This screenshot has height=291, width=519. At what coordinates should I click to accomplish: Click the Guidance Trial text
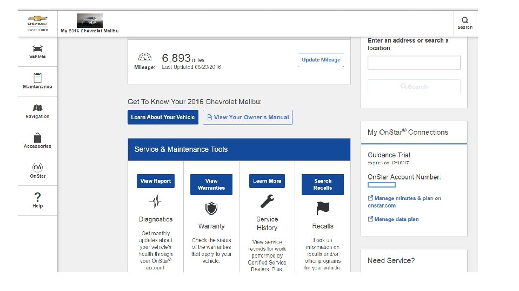(x=389, y=155)
